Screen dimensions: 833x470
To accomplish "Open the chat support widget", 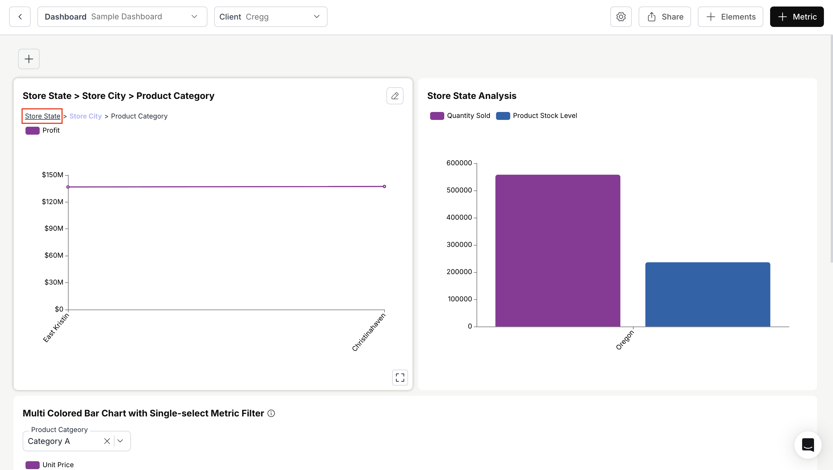I will (807, 445).
